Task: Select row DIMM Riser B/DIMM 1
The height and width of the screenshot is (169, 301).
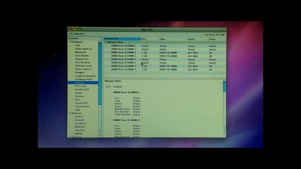Action: tap(165, 46)
